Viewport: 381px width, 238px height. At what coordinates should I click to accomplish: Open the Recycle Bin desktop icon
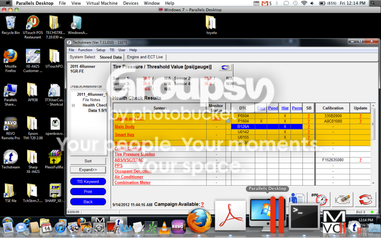(x=10, y=25)
